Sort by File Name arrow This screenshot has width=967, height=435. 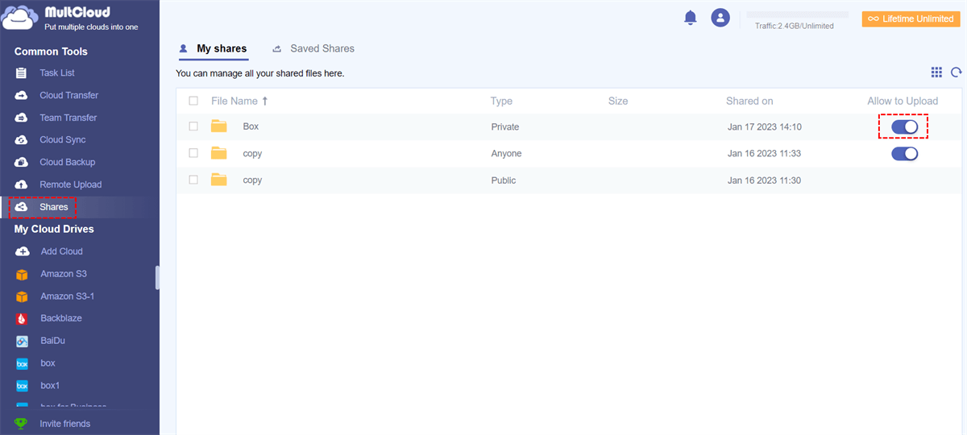265,101
